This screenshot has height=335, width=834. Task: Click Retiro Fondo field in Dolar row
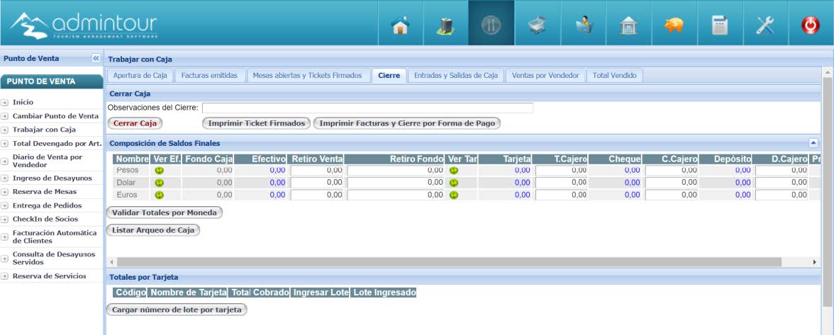pos(396,183)
